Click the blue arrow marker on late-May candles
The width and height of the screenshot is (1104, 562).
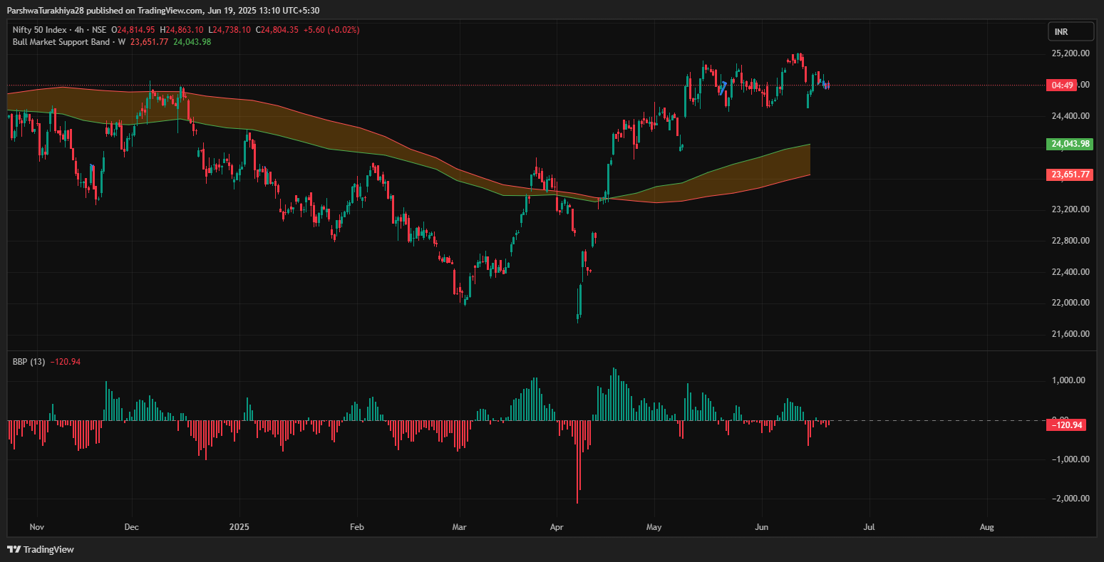point(723,88)
